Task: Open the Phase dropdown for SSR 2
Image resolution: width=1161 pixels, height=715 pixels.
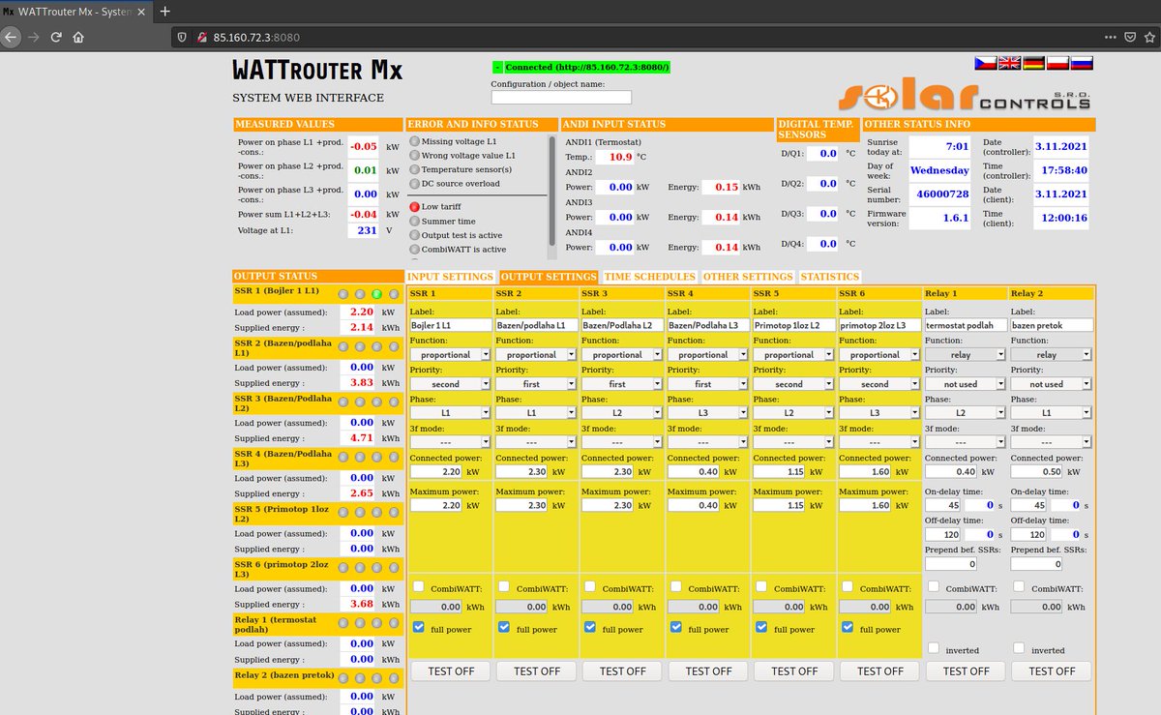Action: tap(536, 412)
